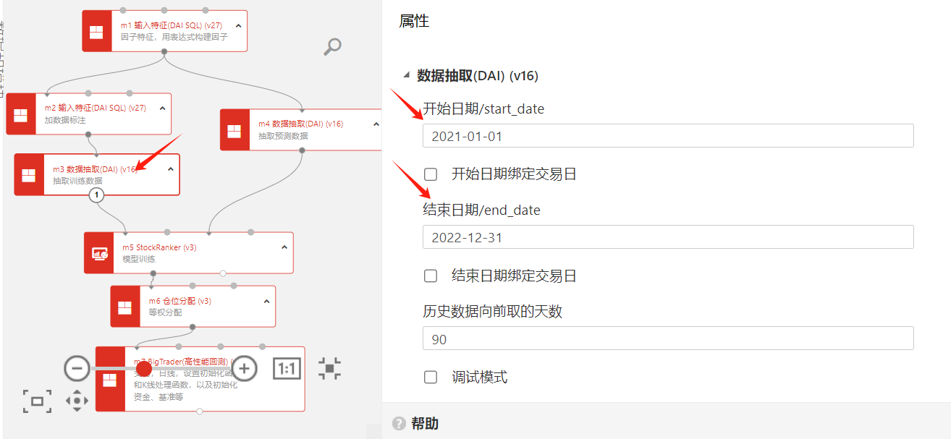This screenshot has height=439, width=951.
Task: Enable 结束日期绑定交易日 checkbox
Action: tap(431, 276)
